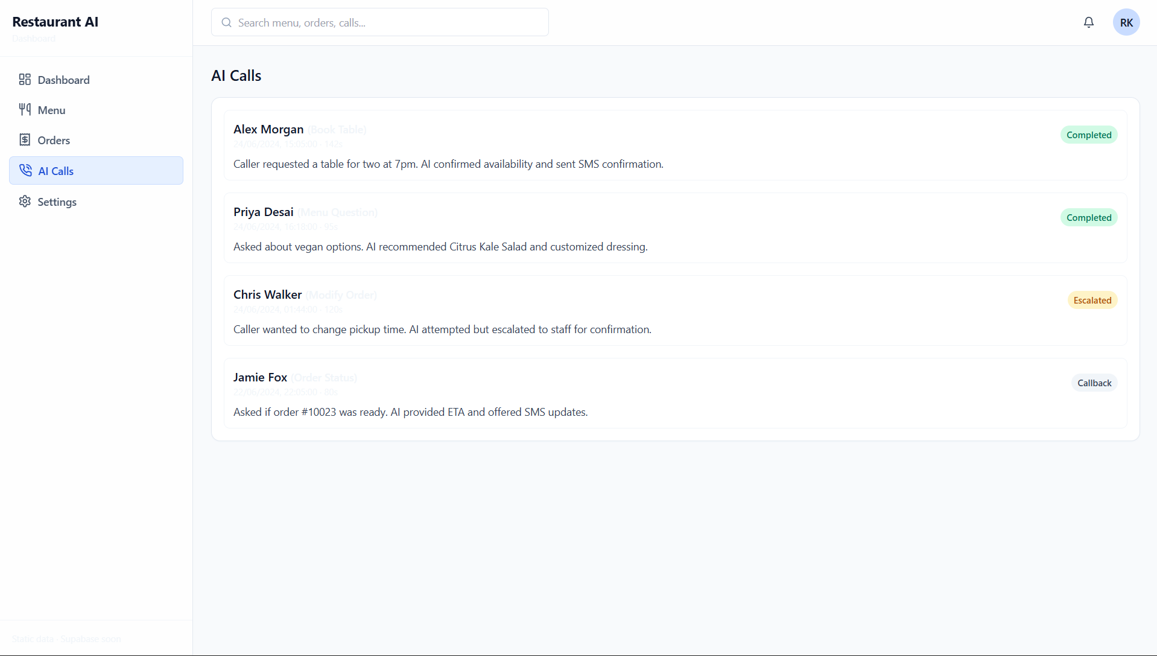Navigate to Settings label

57,202
